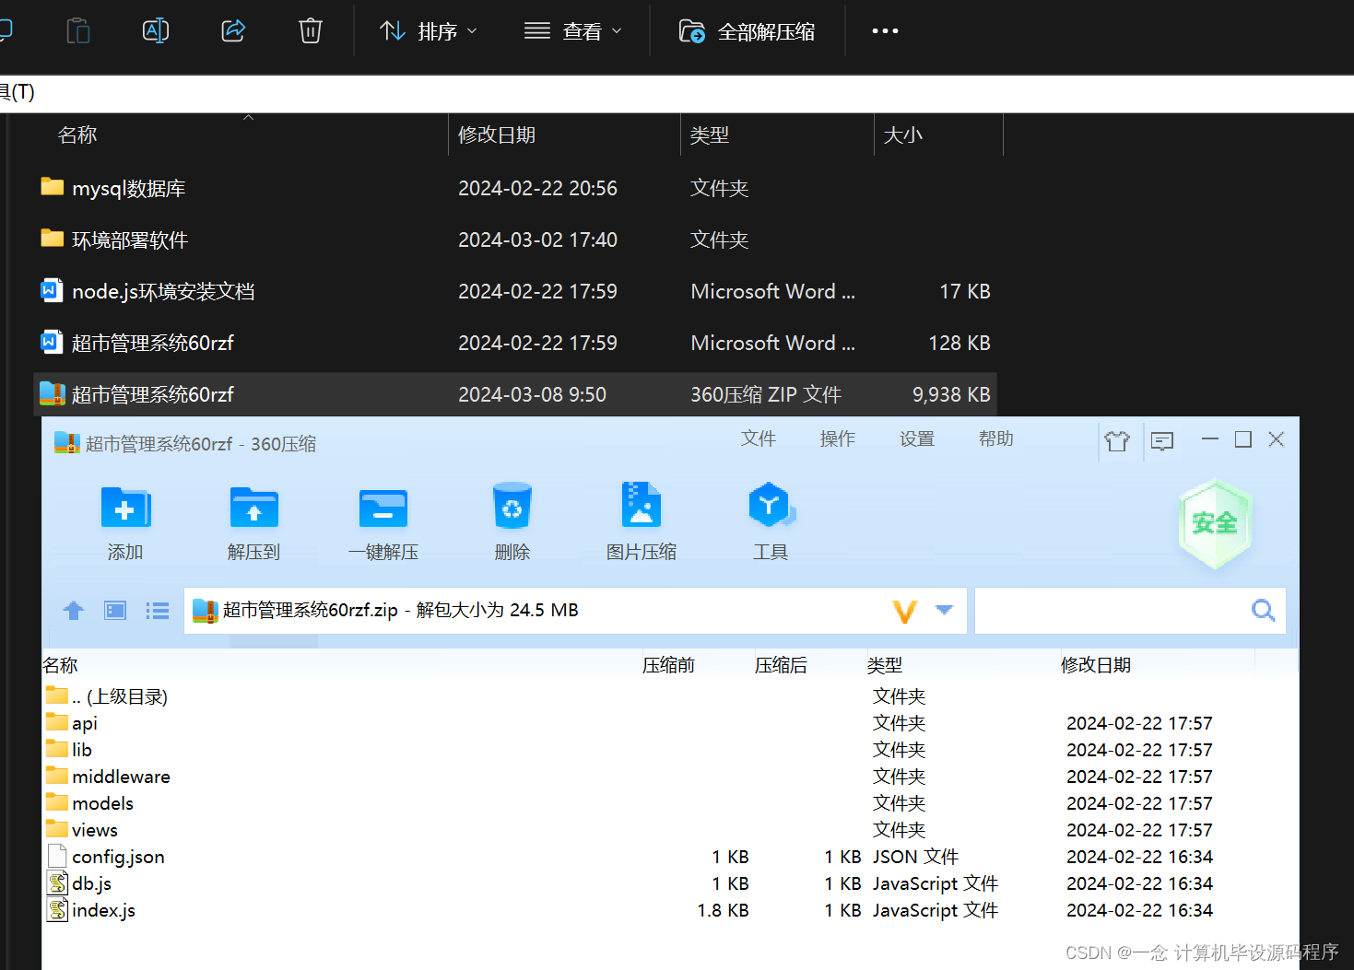
Task: Click the 删除 (Delete) icon in 360压缩 toolbar
Action: 512,520
